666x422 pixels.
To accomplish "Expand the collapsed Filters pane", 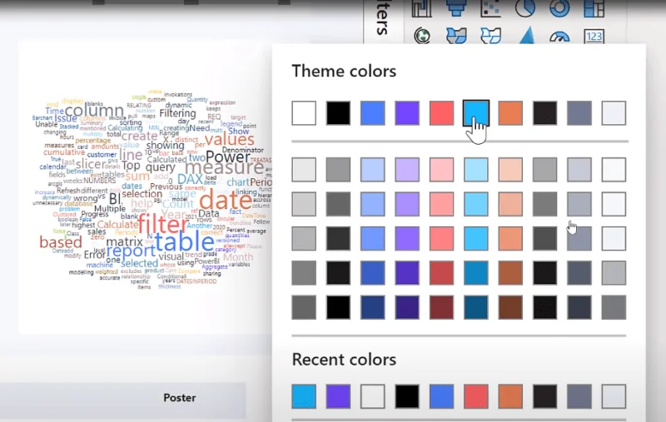I will [383, 19].
